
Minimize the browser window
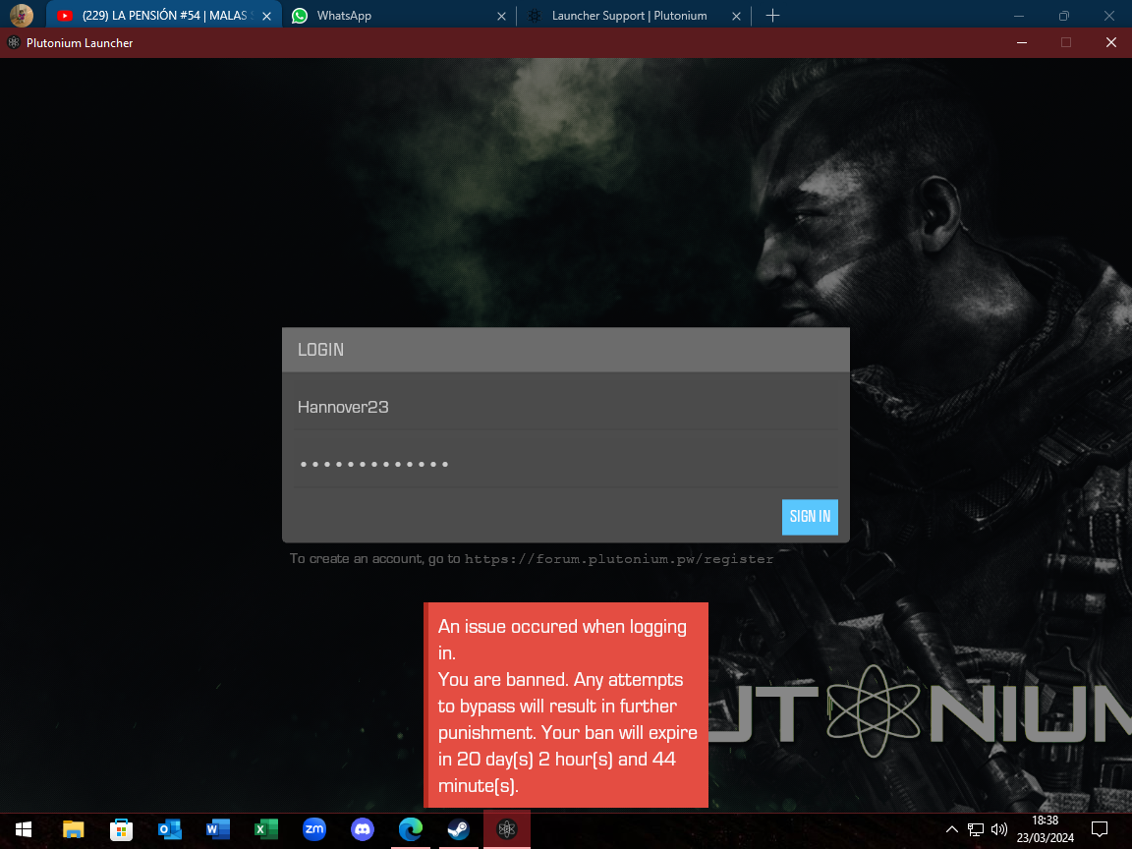(x=1019, y=15)
